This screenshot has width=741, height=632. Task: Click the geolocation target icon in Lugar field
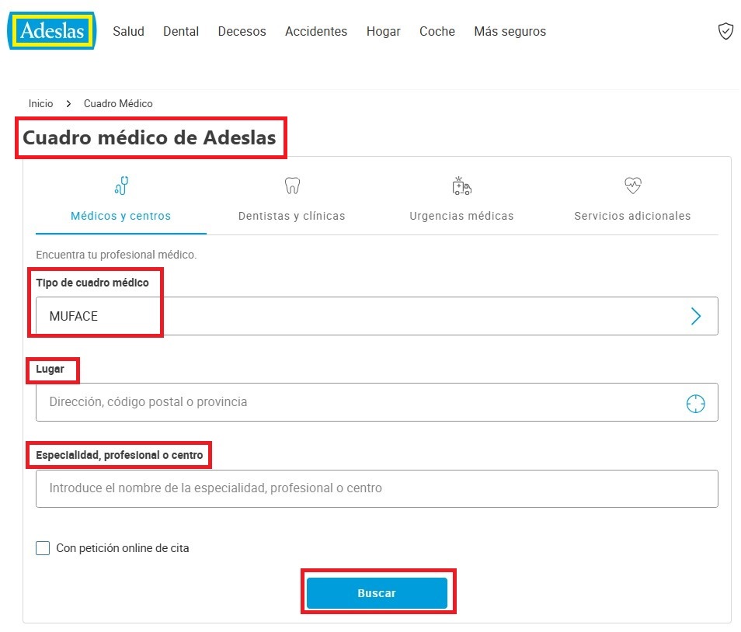697,402
